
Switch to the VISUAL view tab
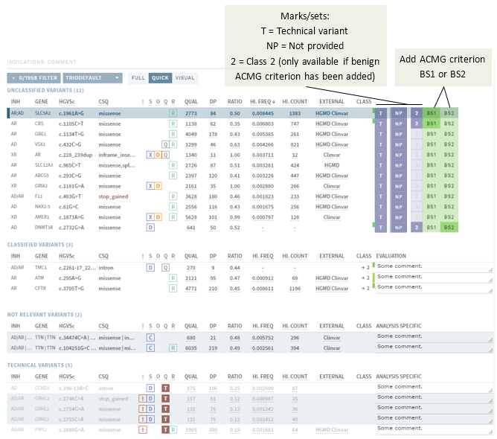point(185,77)
